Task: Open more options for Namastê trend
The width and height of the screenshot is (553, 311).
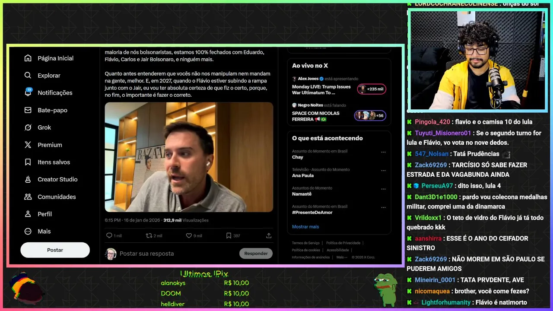Action: point(383,189)
